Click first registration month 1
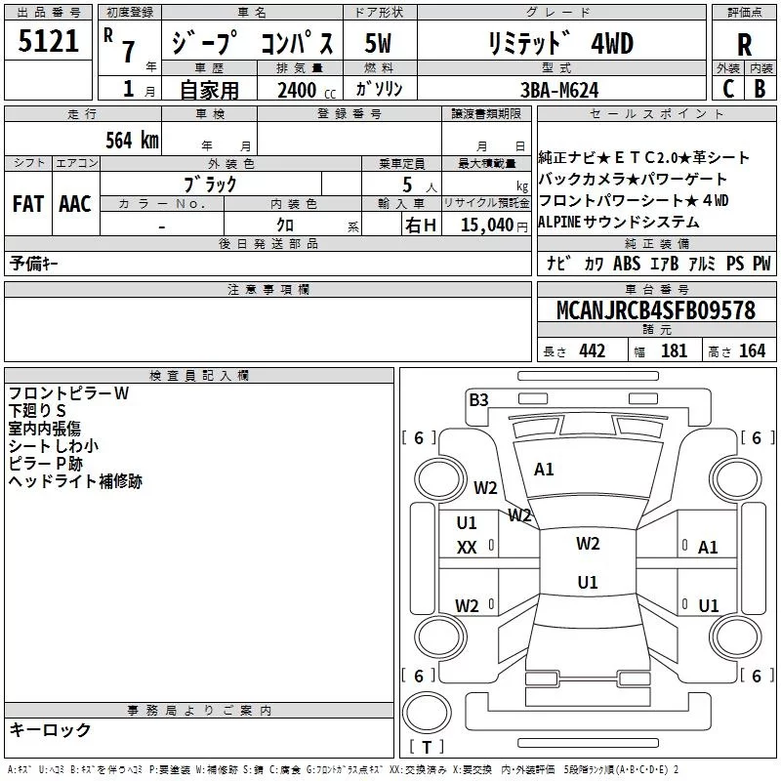781x781 pixels. pos(129,89)
